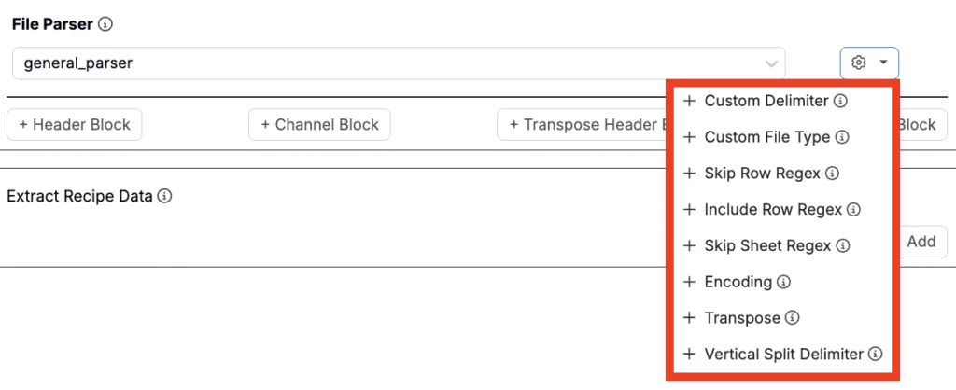Viewport: 956px width, 390px height.
Task: Add the Encoding option
Action: coord(738,282)
